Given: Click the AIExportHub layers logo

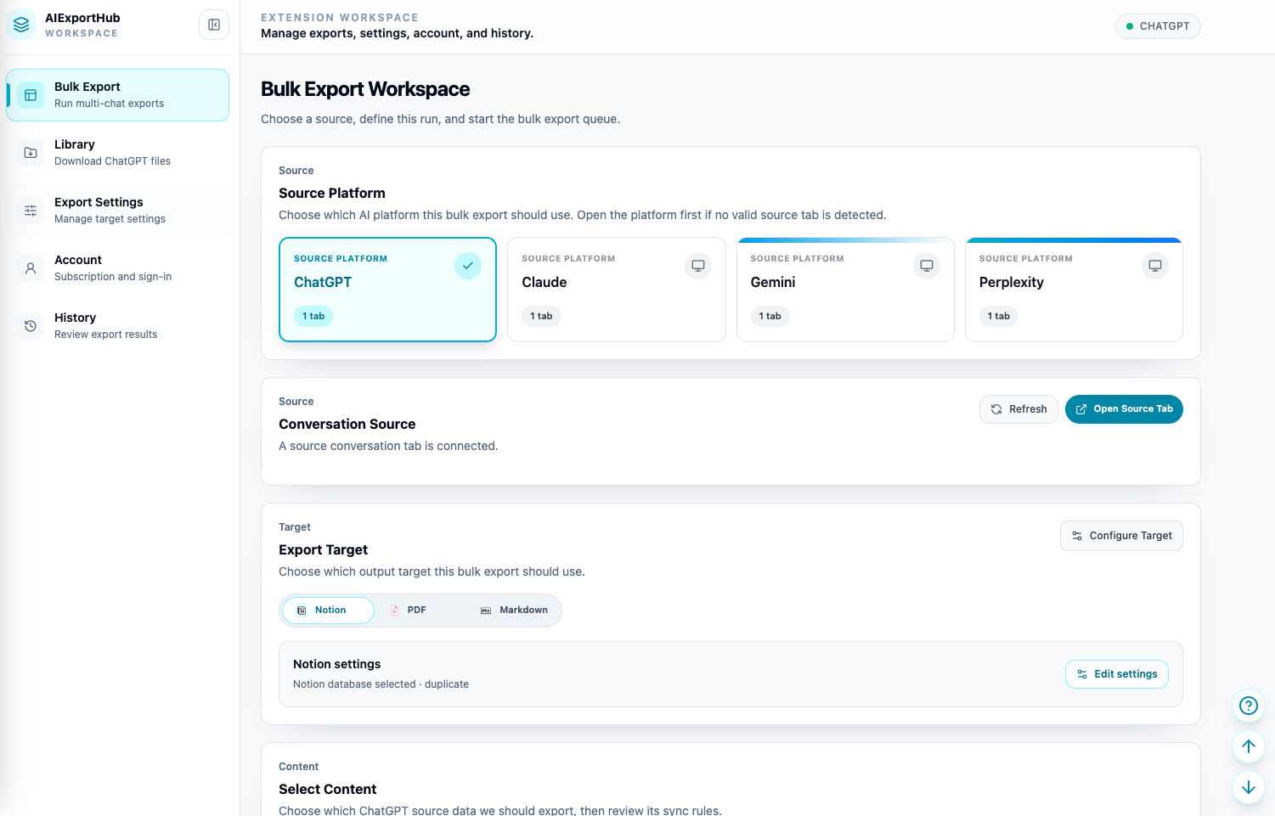Looking at the screenshot, I should [21, 25].
